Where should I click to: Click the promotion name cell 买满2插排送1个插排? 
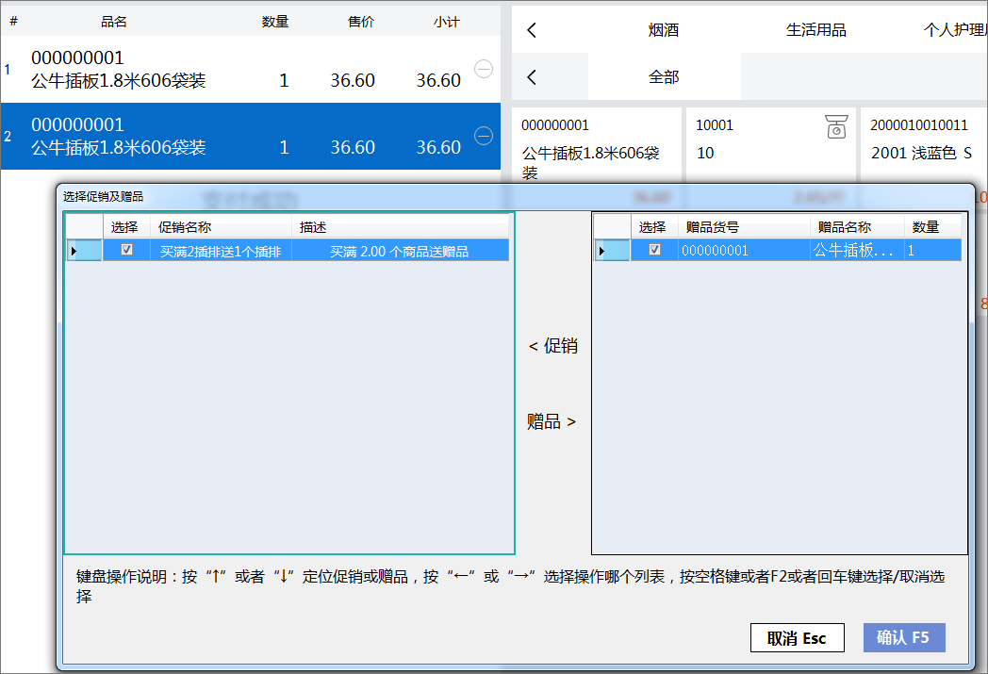pyautogui.click(x=222, y=252)
